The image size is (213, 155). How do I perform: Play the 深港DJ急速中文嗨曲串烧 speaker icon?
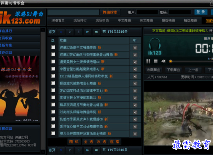pyautogui.click(x=135, y=47)
